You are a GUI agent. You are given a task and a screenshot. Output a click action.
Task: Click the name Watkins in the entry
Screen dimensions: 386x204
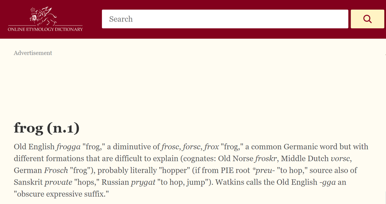tap(228, 182)
